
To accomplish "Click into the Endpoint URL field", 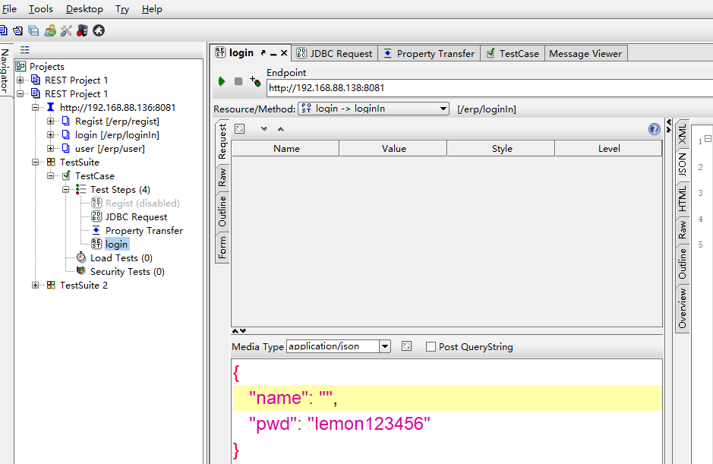I will click(486, 88).
